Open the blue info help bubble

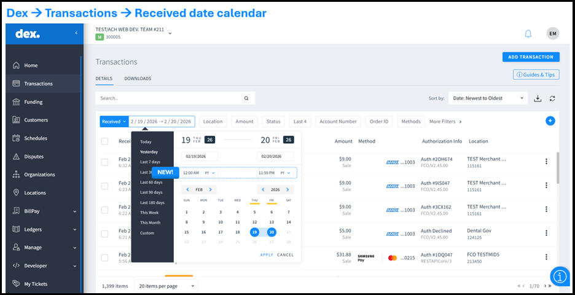(x=560, y=277)
